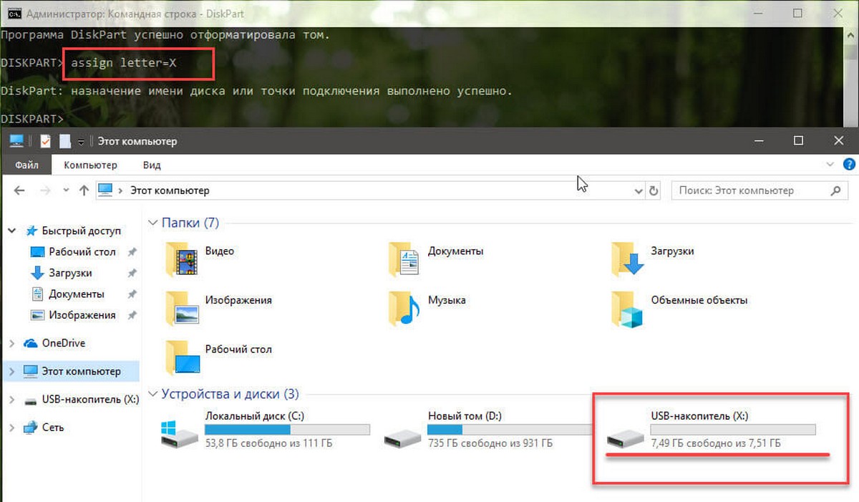Expand the OneDrive tree node

click(x=11, y=344)
